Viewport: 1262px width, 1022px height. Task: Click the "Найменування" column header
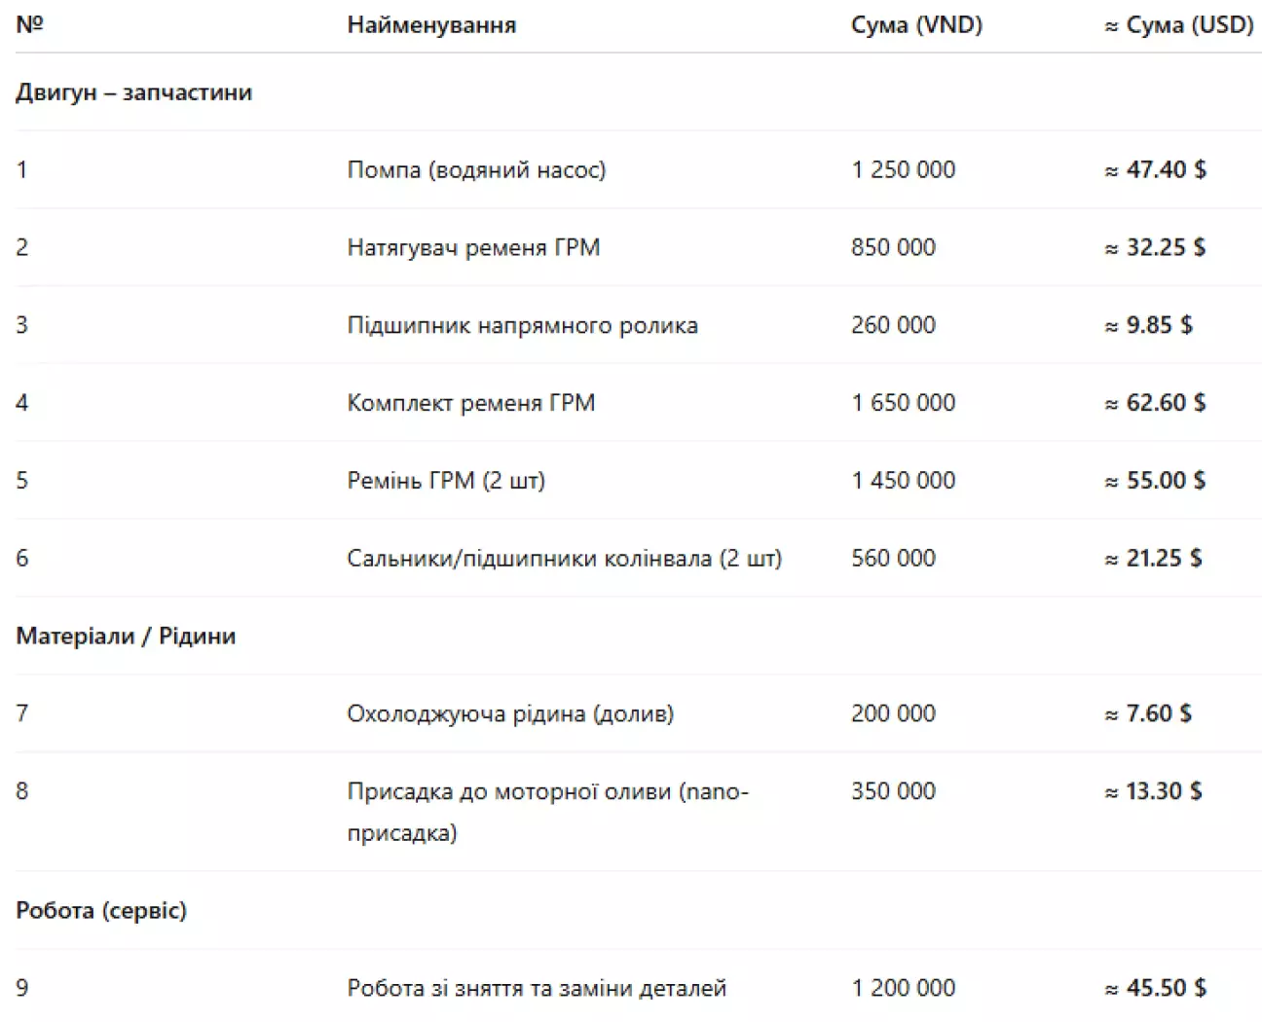pyautogui.click(x=431, y=25)
